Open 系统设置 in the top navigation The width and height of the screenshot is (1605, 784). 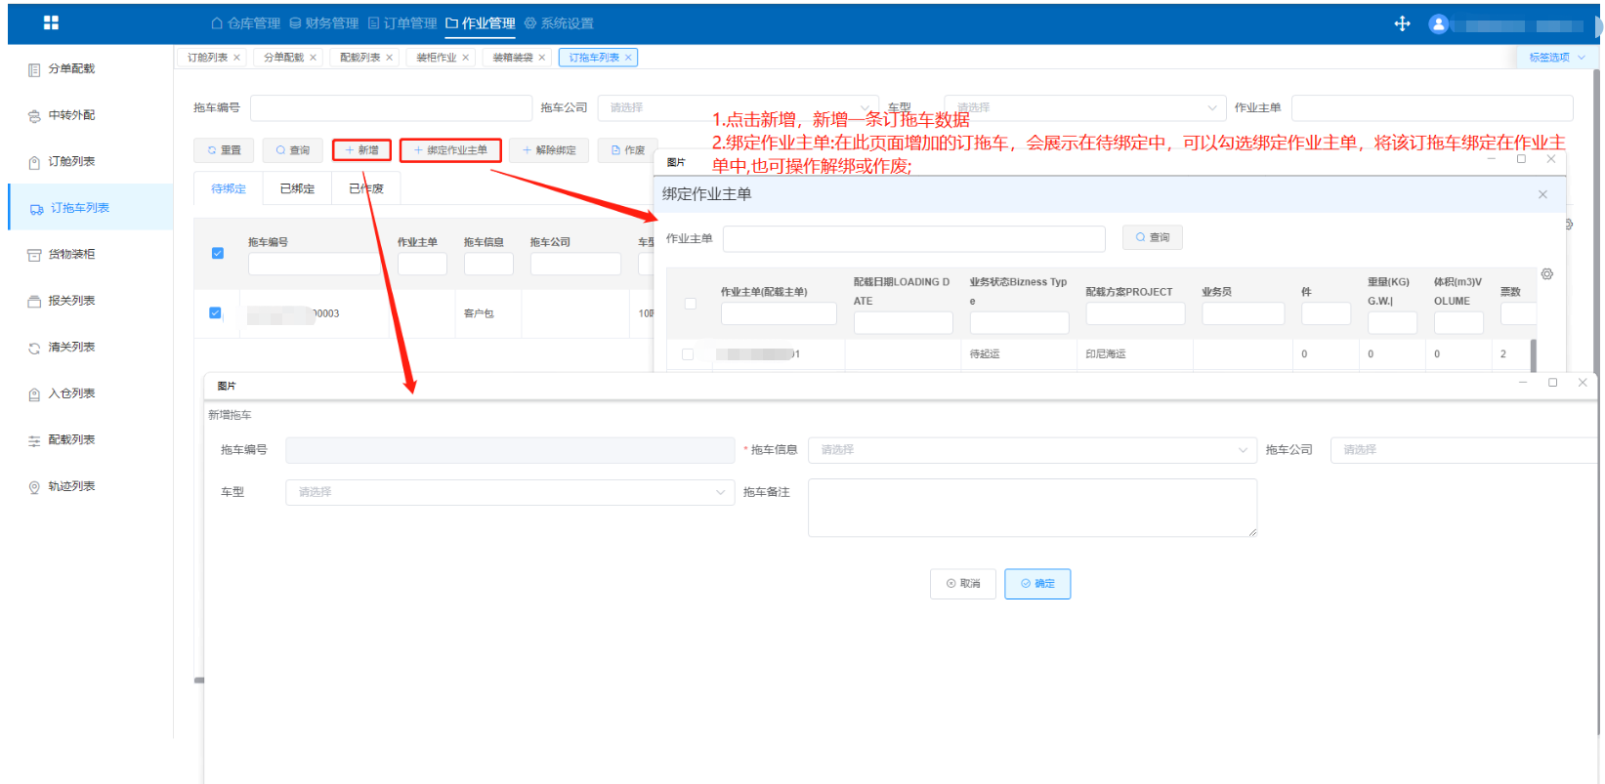click(559, 23)
